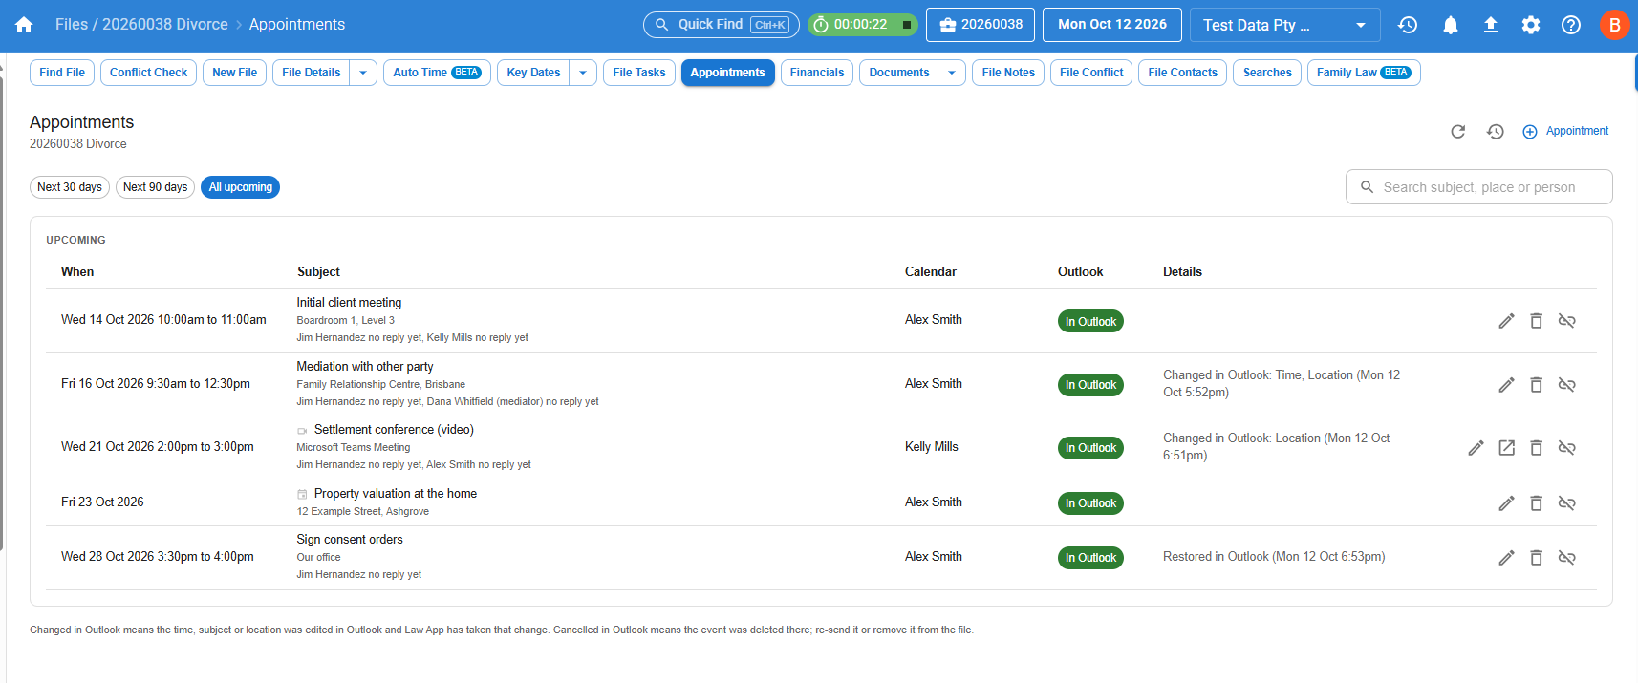Open Quick Find search
This screenshot has height=683, width=1638.
[x=722, y=25]
